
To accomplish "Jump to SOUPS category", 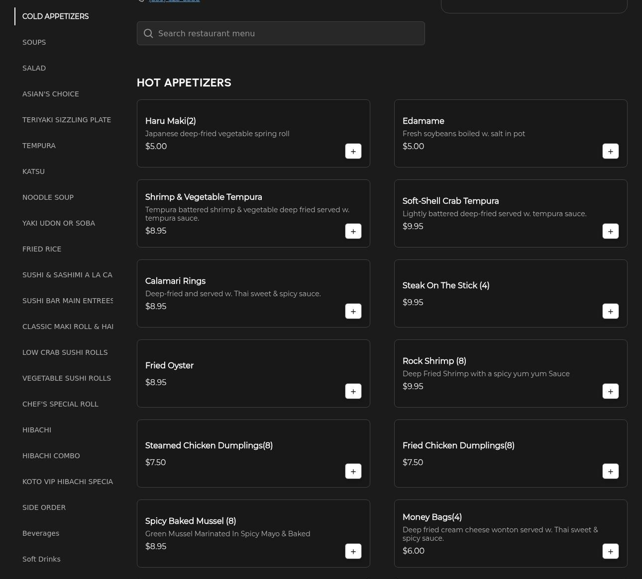I will tap(34, 42).
